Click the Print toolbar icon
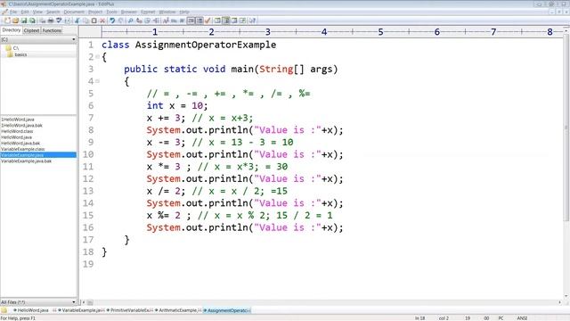The width and height of the screenshot is (570, 321). 51,21
